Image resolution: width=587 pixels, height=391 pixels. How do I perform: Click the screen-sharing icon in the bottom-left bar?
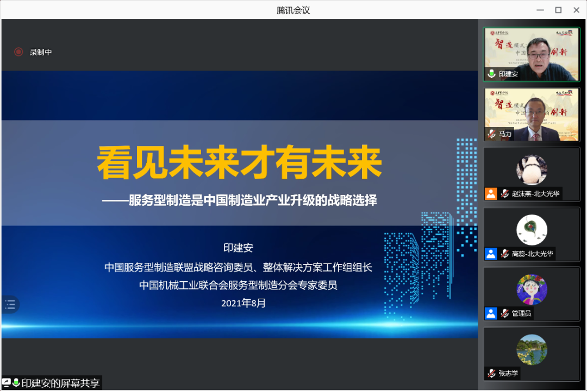(x=6, y=383)
